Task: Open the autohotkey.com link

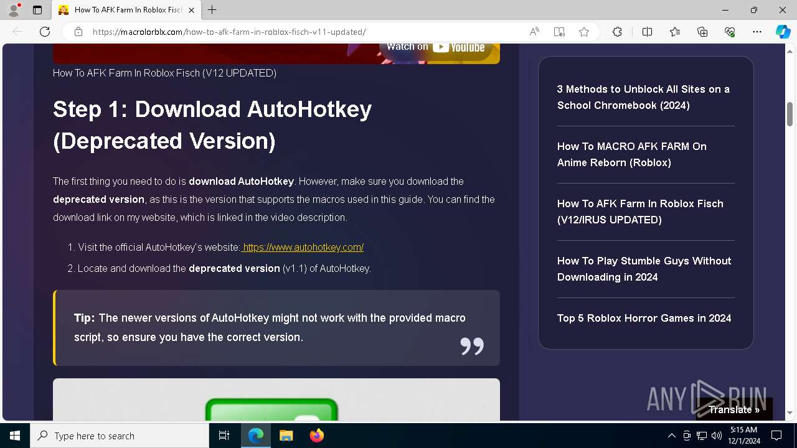Action: tap(303, 247)
